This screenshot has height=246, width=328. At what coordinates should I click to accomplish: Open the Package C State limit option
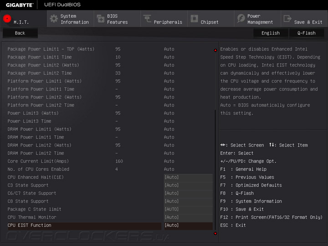click(x=188, y=210)
